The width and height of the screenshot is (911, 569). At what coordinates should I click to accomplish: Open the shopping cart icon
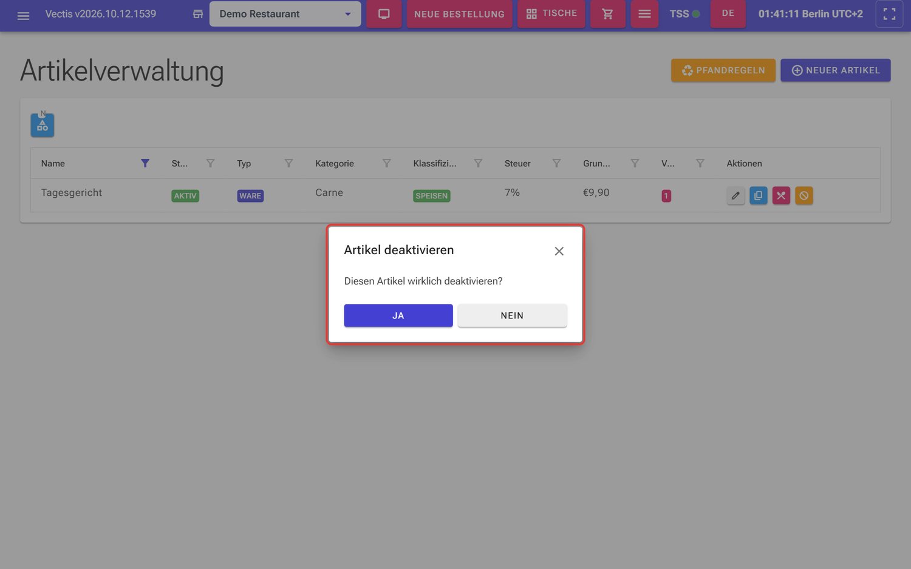[x=607, y=14]
